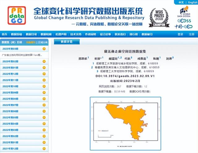Screen dimensions: 198x153
Task: Select the 2022年第01期 issue text
Action: [11, 142]
